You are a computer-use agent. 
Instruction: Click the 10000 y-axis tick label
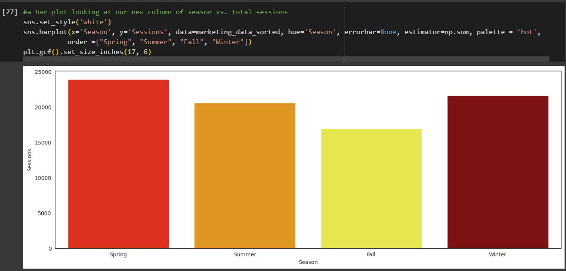coord(45,178)
